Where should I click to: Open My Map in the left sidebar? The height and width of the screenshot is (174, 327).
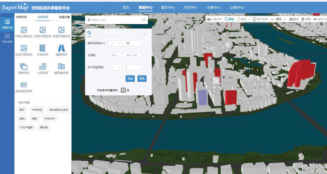[7, 38]
